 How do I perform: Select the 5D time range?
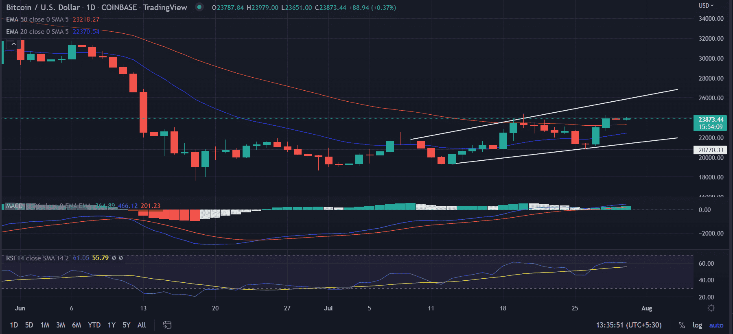point(29,325)
